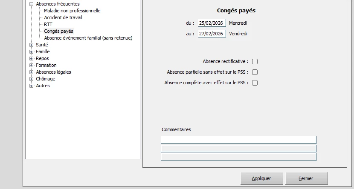This screenshot has height=189, width=354.
Task: Expand the Famille category
Action: click(x=32, y=52)
